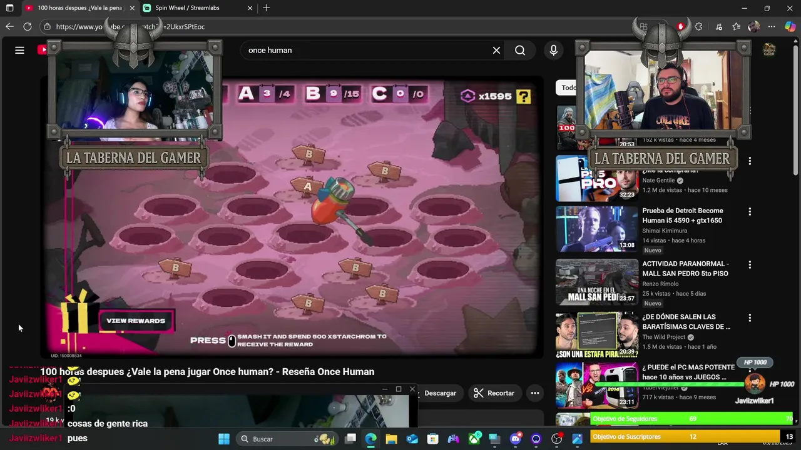Click the Recortar scissors clip button

click(x=494, y=393)
